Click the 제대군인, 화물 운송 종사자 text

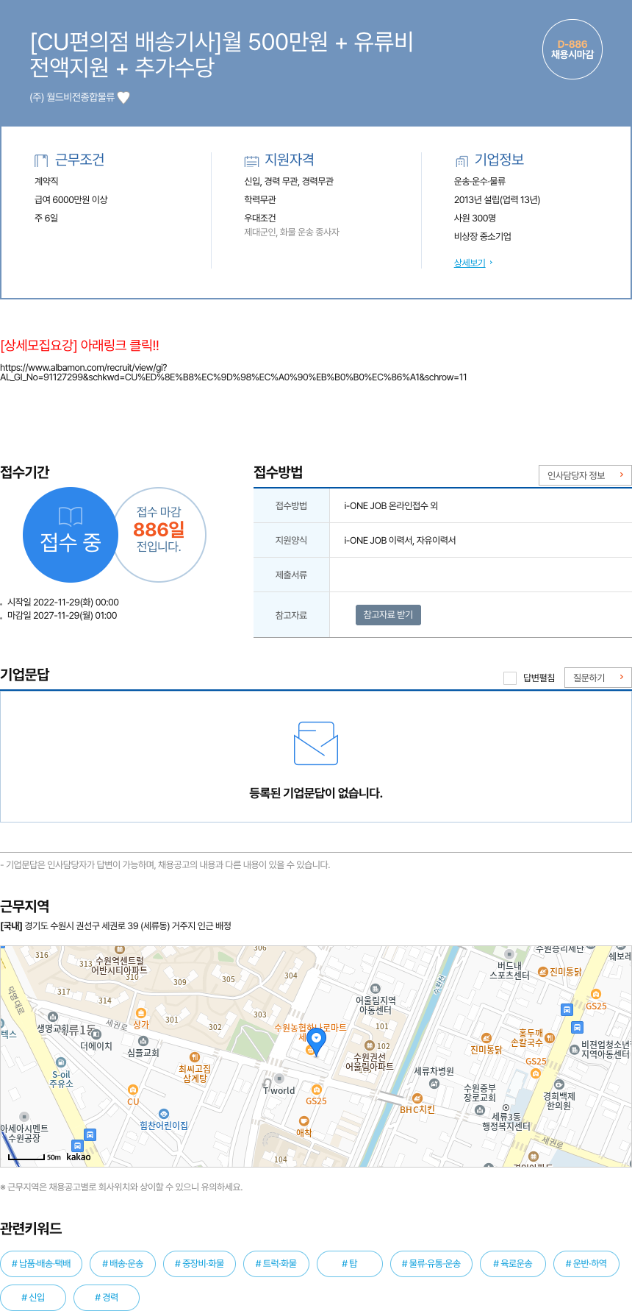pos(292,232)
